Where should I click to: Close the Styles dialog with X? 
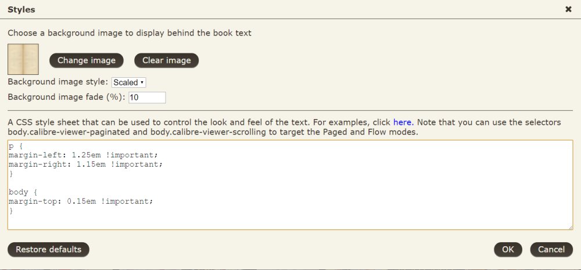pyautogui.click(x=568, y=9)
